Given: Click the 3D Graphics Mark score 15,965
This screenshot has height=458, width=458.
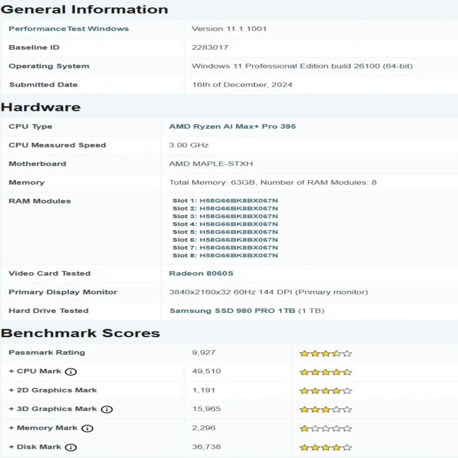Looking at the screenshot, I should point(206,409).
